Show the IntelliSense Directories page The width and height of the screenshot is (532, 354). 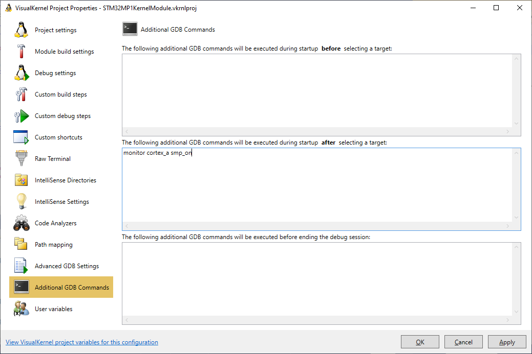click(66, 180)
